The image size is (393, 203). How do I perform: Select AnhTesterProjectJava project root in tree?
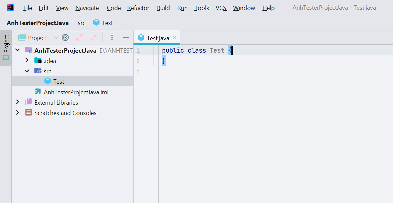pyautogui.click(x=65, y=51)
